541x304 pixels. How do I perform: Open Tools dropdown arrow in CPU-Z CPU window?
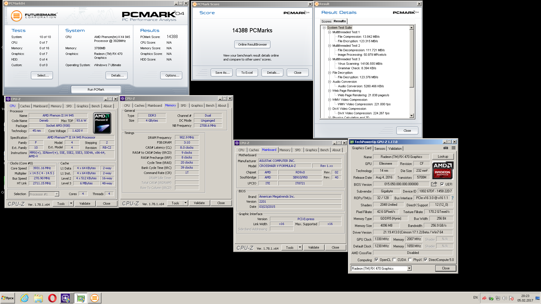71,204
